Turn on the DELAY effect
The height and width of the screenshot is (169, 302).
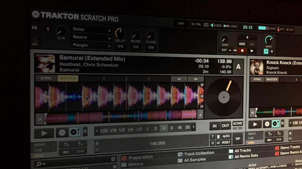click(120, 46)
